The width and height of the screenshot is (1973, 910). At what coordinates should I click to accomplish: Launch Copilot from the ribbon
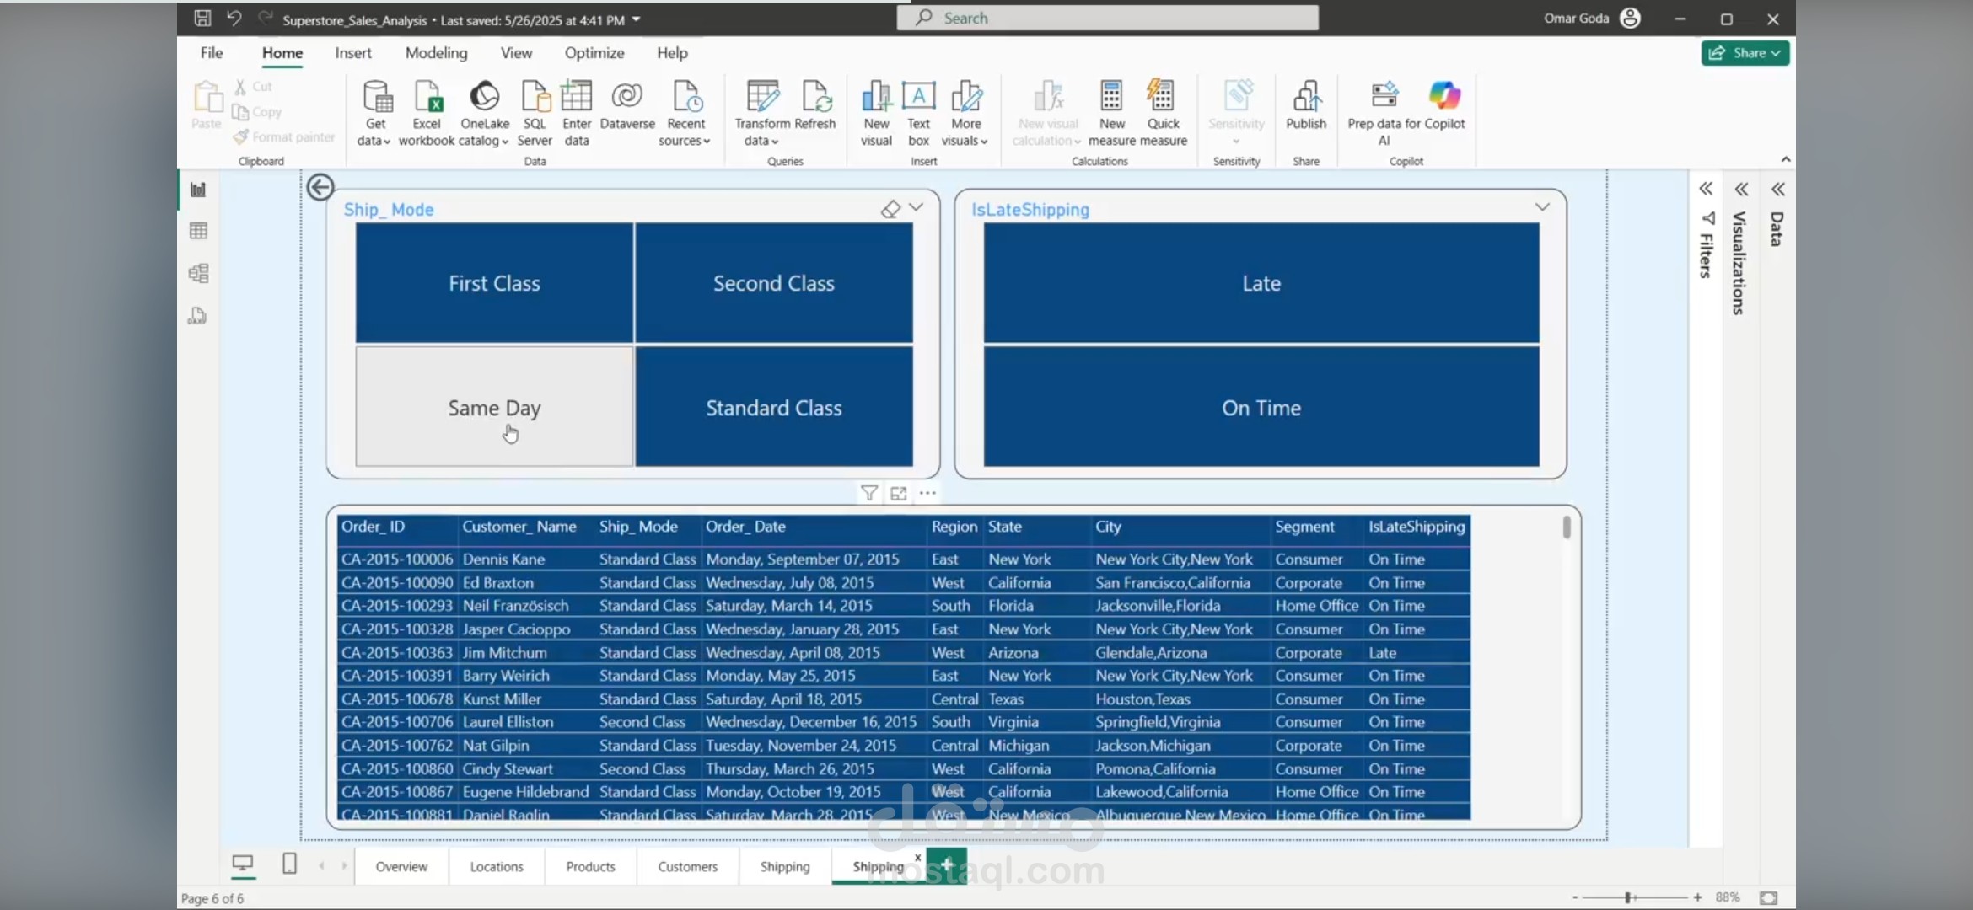1445,106
